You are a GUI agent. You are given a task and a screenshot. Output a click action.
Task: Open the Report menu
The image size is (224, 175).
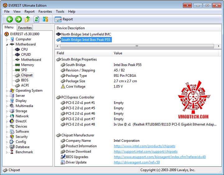point(30,12)
